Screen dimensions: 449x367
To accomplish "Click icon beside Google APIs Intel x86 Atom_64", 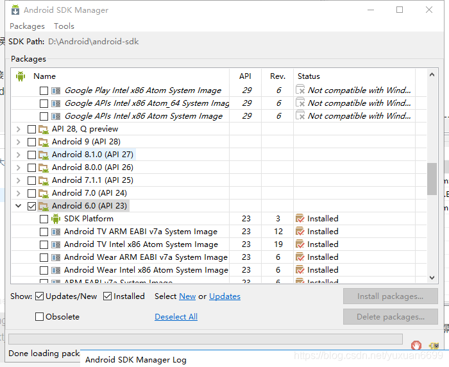I will (56, 103).
